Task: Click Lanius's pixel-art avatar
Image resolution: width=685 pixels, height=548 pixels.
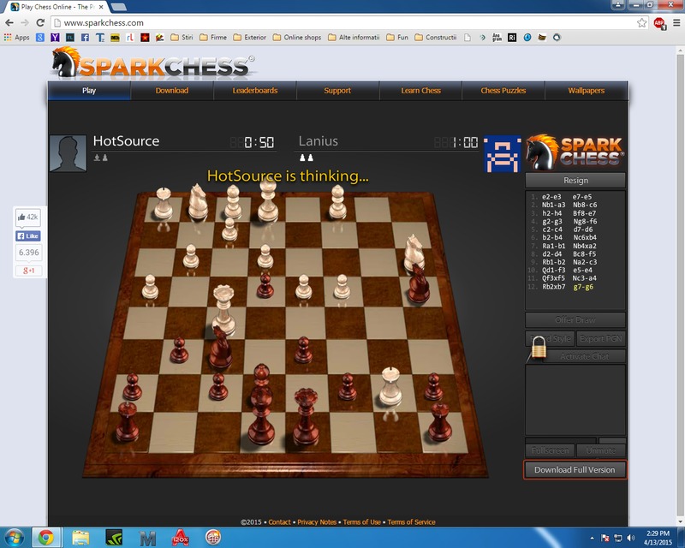Action: tap(503, 154)
